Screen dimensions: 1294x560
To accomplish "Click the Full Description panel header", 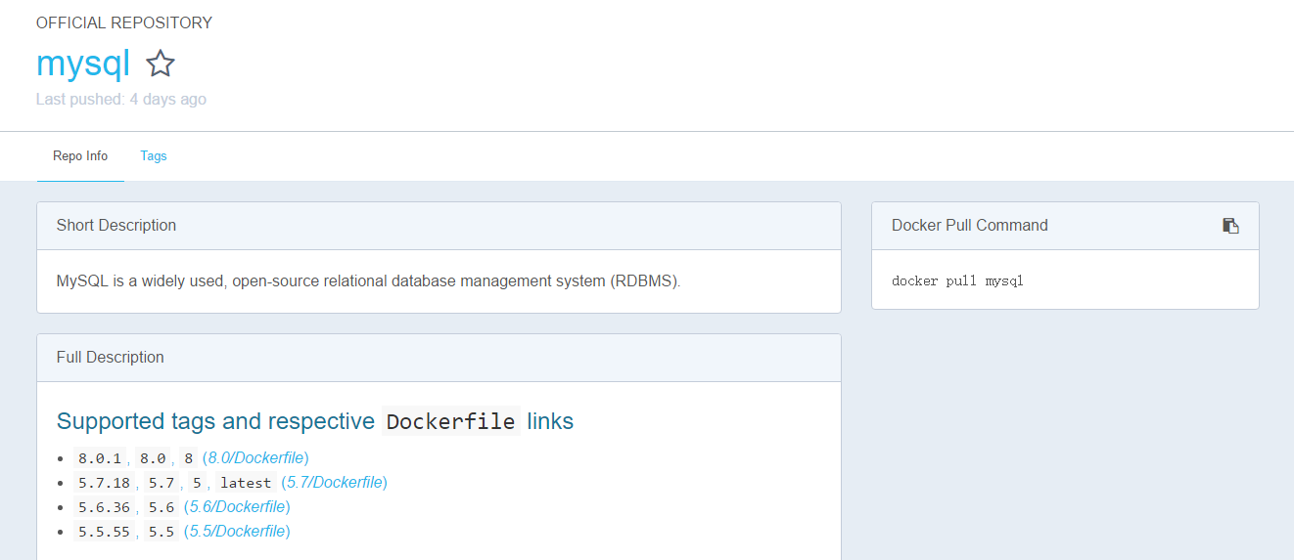I will [439, 358].
